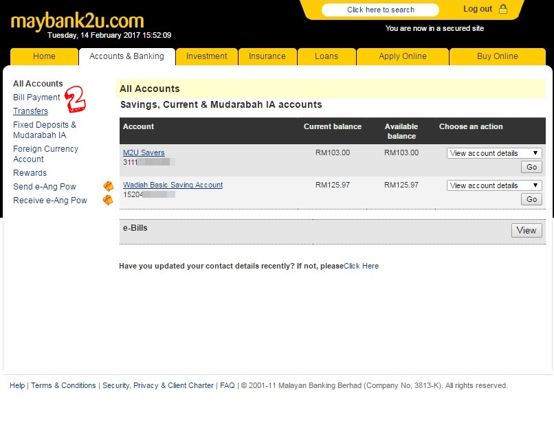This screenshot has width=554, height=421.
Task: Click the 'Current balance' column header
Action: pyautogui.click(x=333, y=126)
